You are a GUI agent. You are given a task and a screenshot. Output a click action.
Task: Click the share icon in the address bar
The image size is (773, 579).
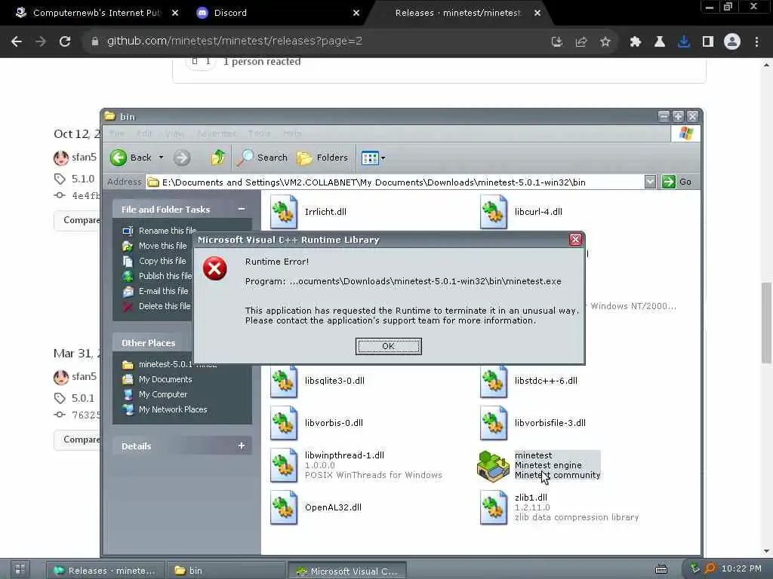[x=581, y=42]
